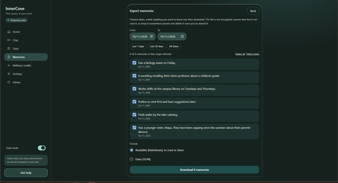Open the Admin page
This screenshot has width=338, height=183.
(26, 82)
